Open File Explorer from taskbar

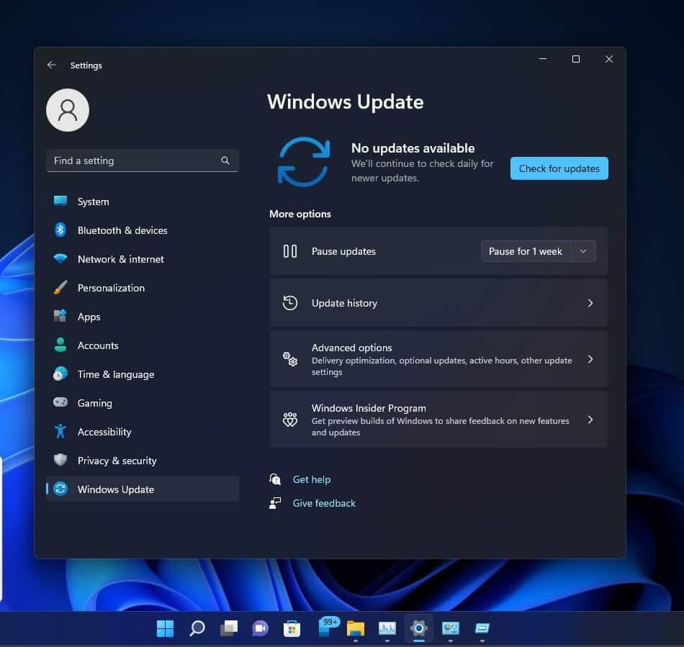(x=356, y=628)
